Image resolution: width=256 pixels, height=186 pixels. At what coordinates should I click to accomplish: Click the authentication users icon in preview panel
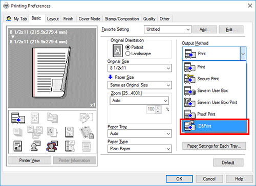coord(52,146)
